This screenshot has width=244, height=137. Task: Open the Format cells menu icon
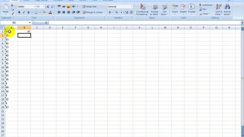[191, 6]
